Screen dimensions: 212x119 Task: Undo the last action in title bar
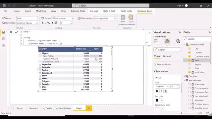(x=9, y=6)
